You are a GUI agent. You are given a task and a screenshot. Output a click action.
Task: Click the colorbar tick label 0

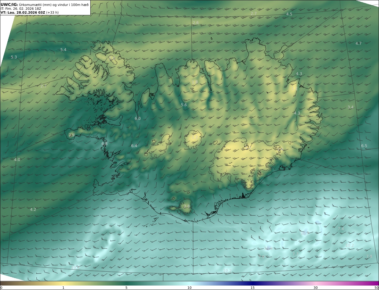[1, 288]
